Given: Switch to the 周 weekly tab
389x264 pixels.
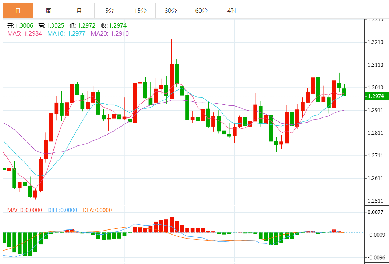Looking at the screenshot, I should (x=48, y=11).
